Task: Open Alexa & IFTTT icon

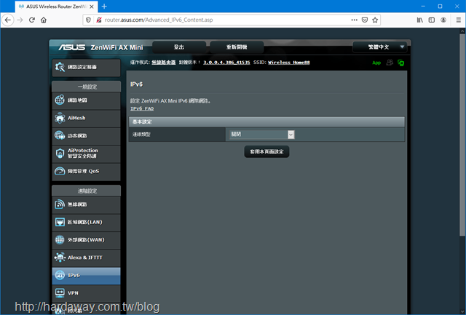Action: (x=60, y=258)
